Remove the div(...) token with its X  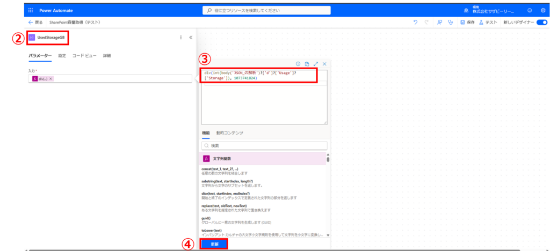[51, 79]
